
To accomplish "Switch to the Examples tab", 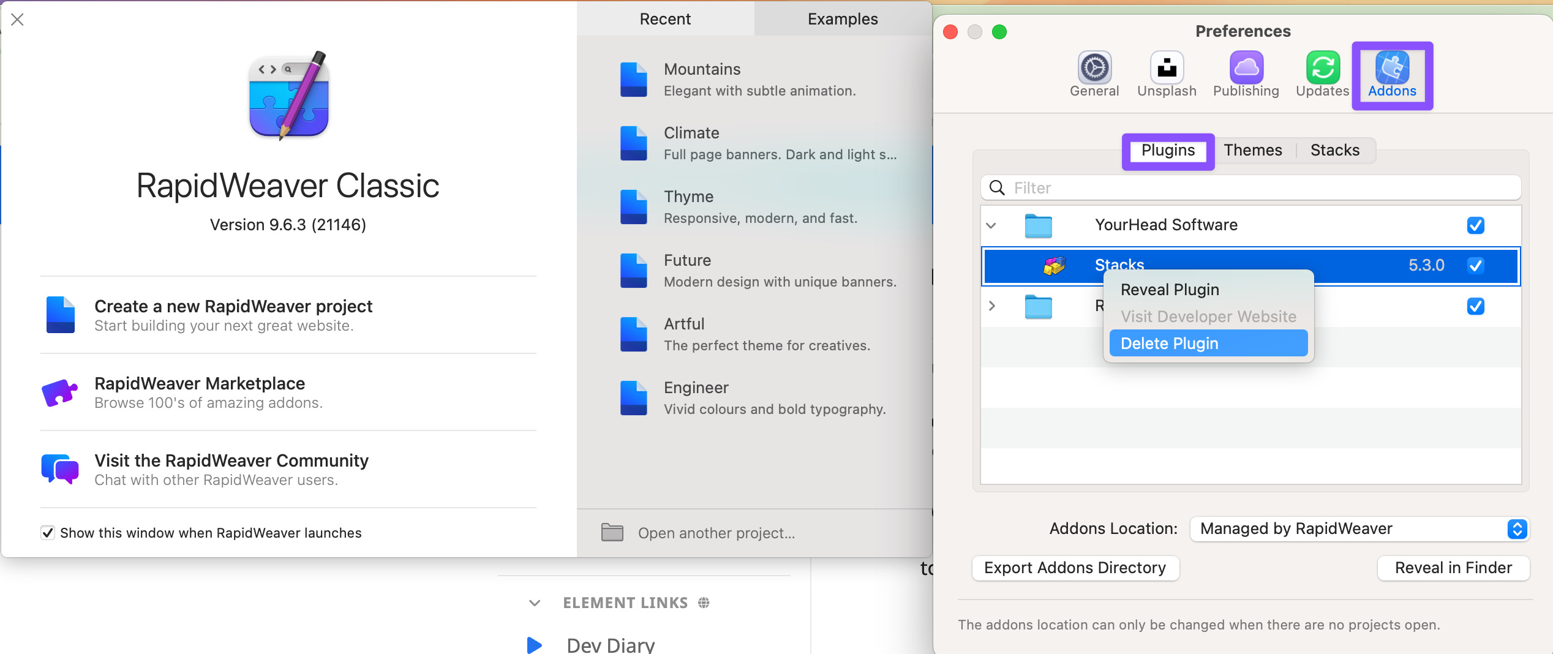I will (843, 19).
